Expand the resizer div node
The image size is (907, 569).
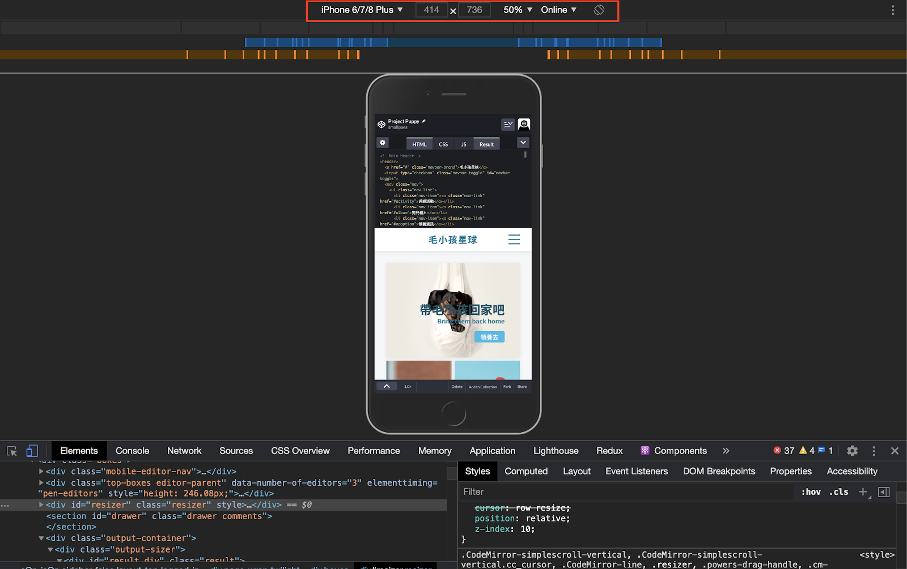(x=41, y=504)
